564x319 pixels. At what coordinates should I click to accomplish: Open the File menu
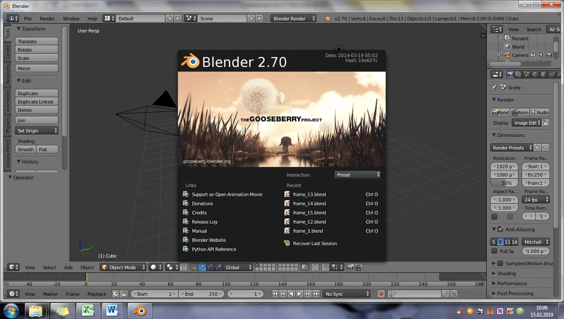(x=28, y=19)
